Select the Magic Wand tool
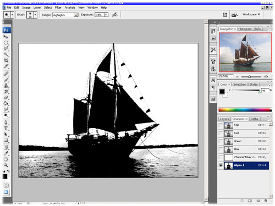275x206 pixels. point(6,54)
